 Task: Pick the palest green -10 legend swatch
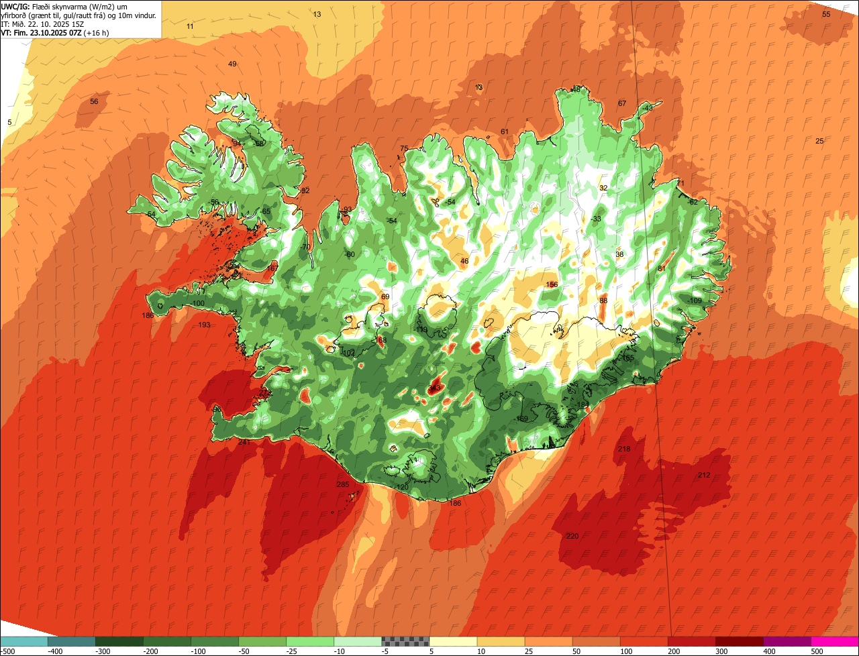coord(357,641)
